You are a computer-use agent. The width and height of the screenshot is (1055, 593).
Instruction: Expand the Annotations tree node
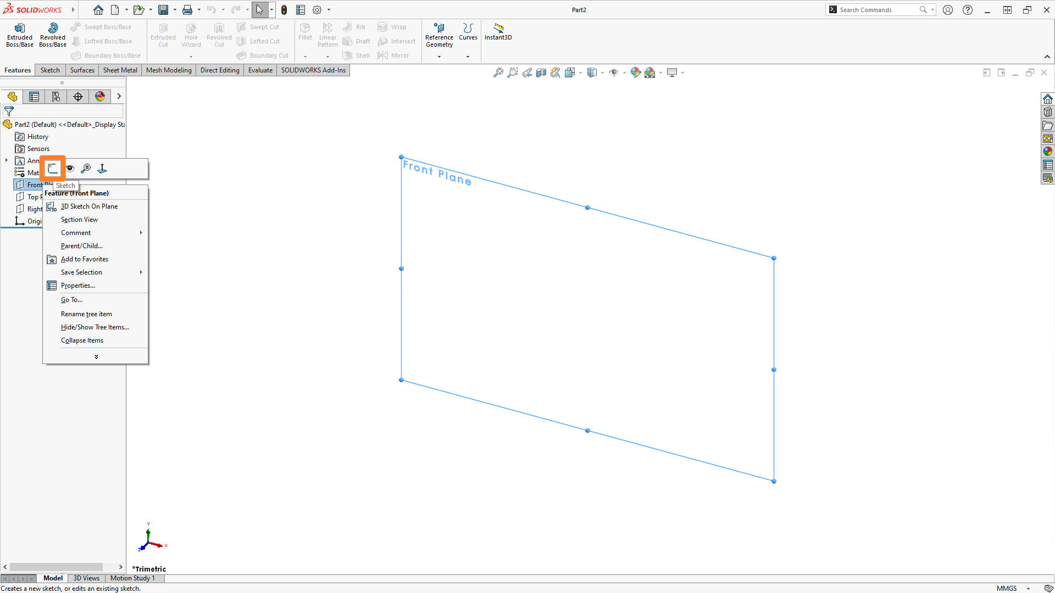pos(7,161)
